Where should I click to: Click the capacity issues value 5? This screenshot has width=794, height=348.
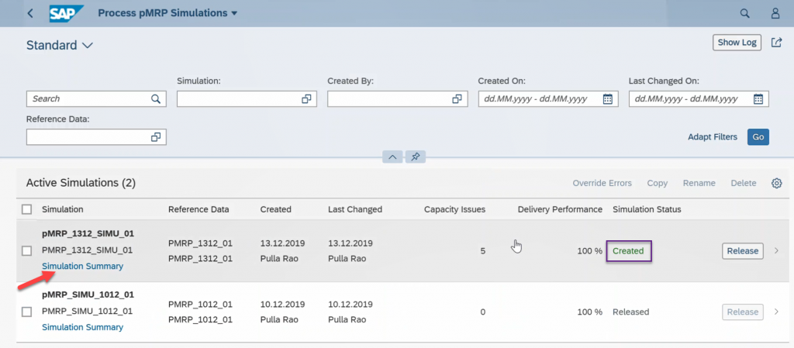pos(482,251)
